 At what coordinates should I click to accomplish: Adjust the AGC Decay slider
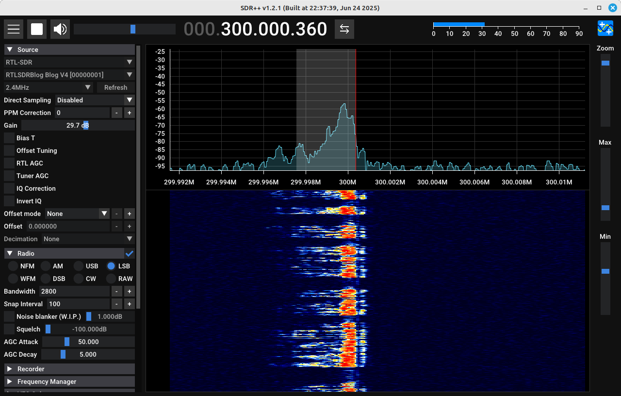click(88, 354)
